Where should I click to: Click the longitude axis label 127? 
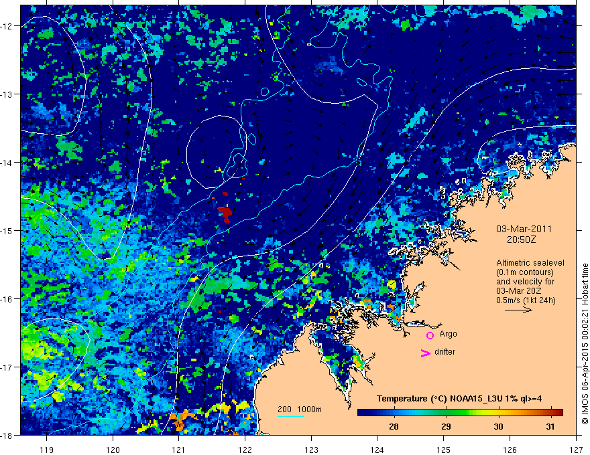[576, 450]
